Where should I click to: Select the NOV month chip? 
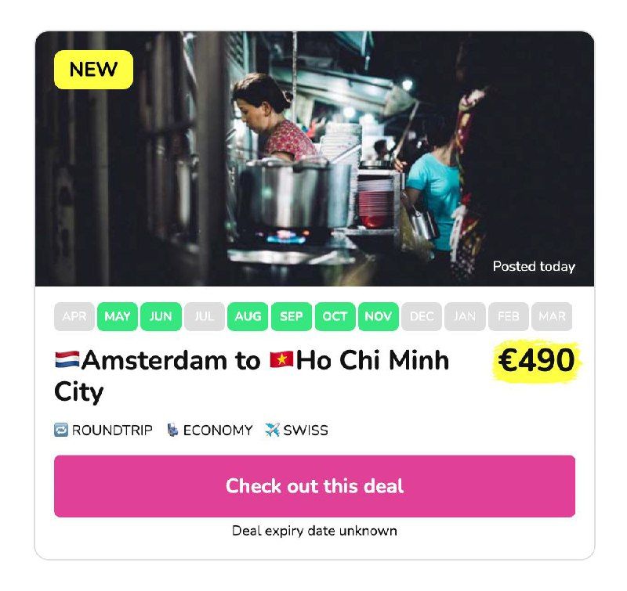tap(379, 317)
